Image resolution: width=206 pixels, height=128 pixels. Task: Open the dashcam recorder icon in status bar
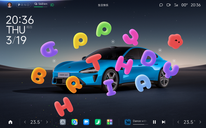(x=169, y=5)
